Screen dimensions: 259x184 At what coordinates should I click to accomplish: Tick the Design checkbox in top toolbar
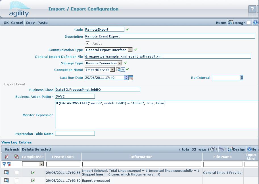pos(249,23)
